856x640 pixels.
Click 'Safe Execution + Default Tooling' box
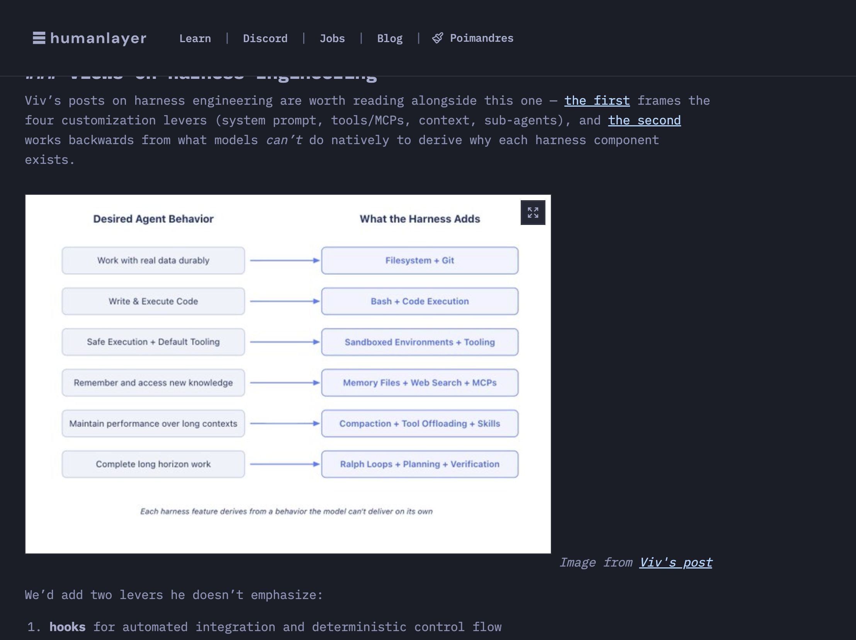pos(153,342)
